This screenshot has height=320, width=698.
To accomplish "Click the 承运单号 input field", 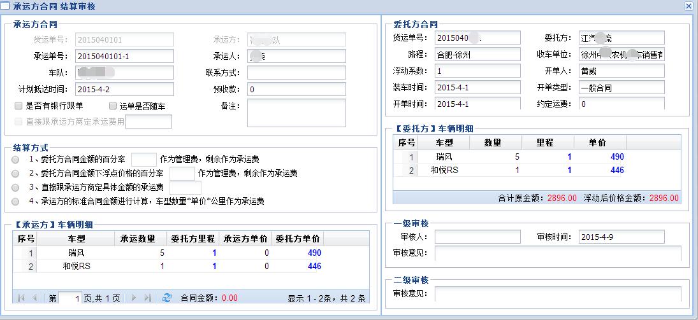I will click(124, 57).
